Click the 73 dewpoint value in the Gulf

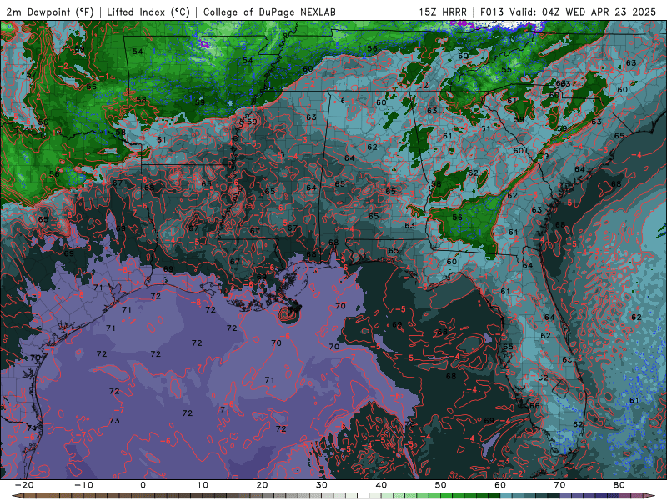coord(114,421)
